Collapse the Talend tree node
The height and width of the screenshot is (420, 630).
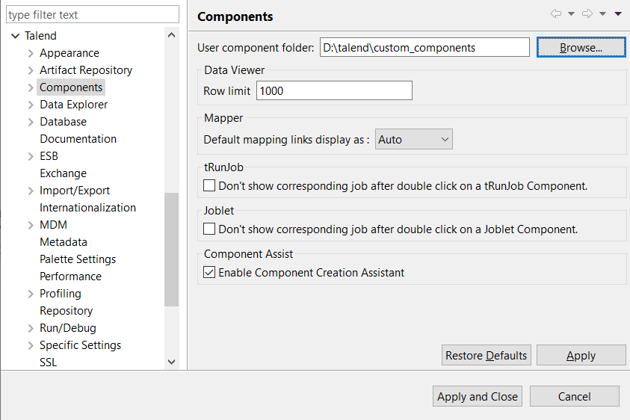14,36
